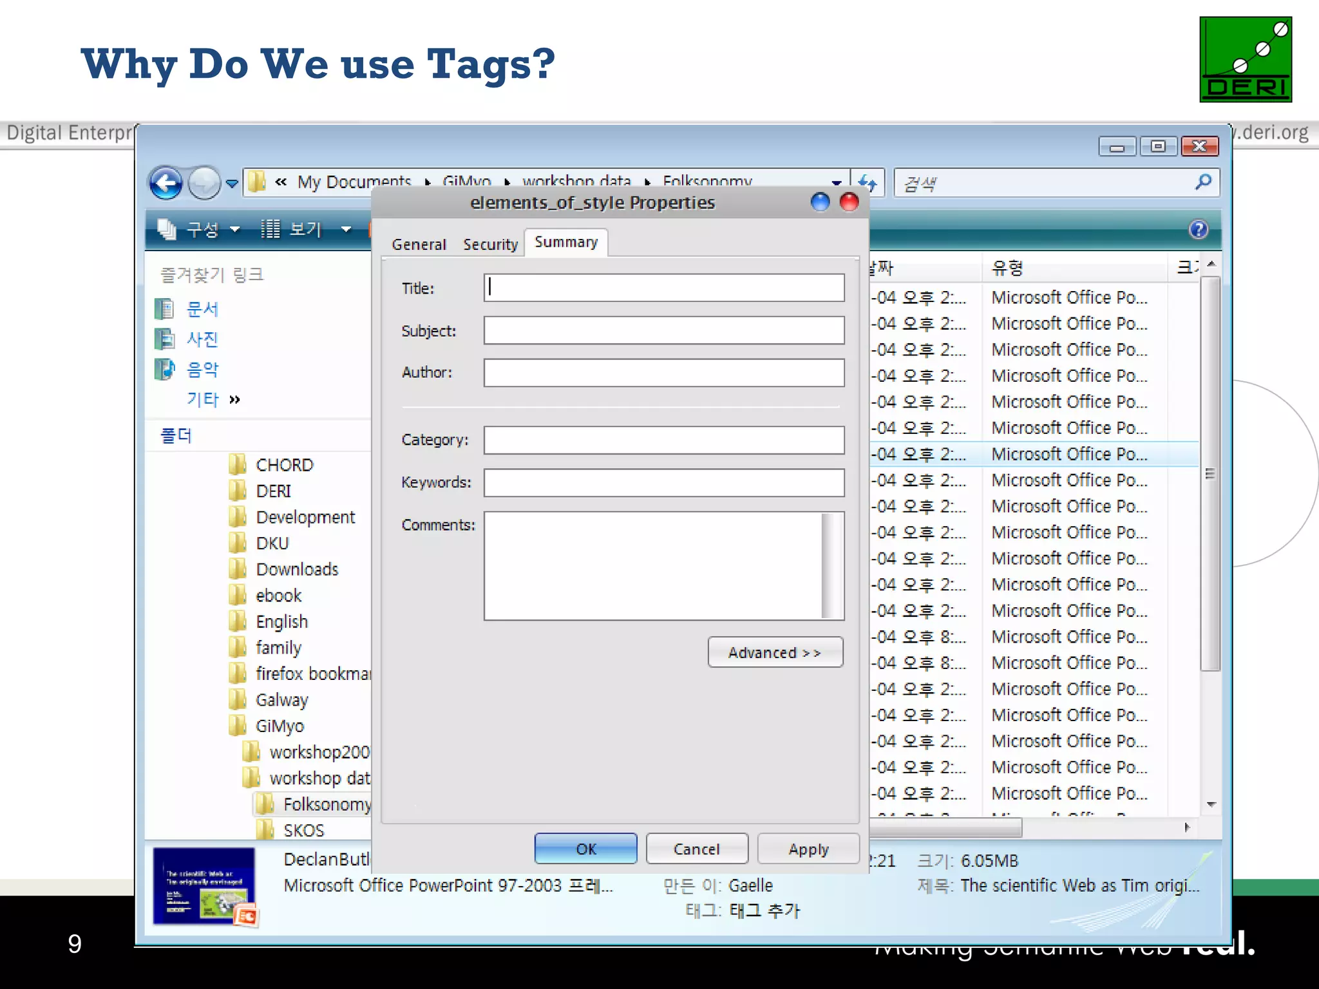Select the DERI folder in tree
Screen dimensions: 1319x989
261,491
